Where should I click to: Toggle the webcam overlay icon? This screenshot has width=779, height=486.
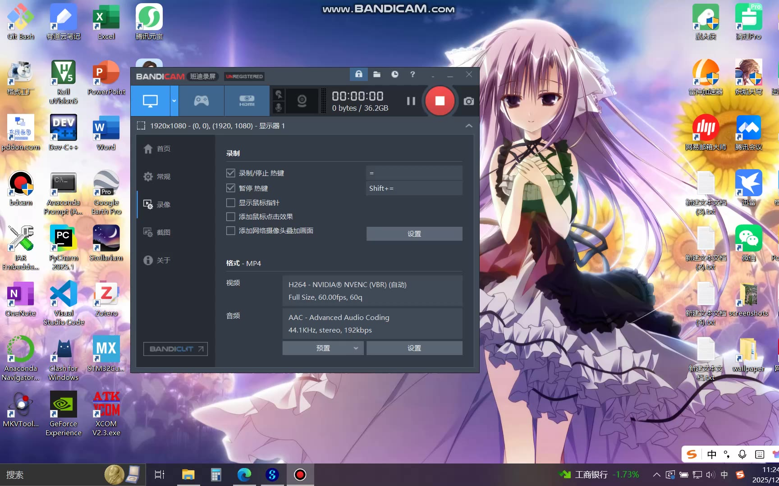302,101
